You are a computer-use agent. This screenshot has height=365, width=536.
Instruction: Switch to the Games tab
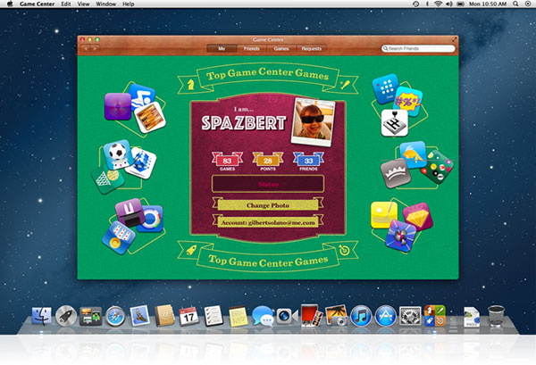(281, 48)
